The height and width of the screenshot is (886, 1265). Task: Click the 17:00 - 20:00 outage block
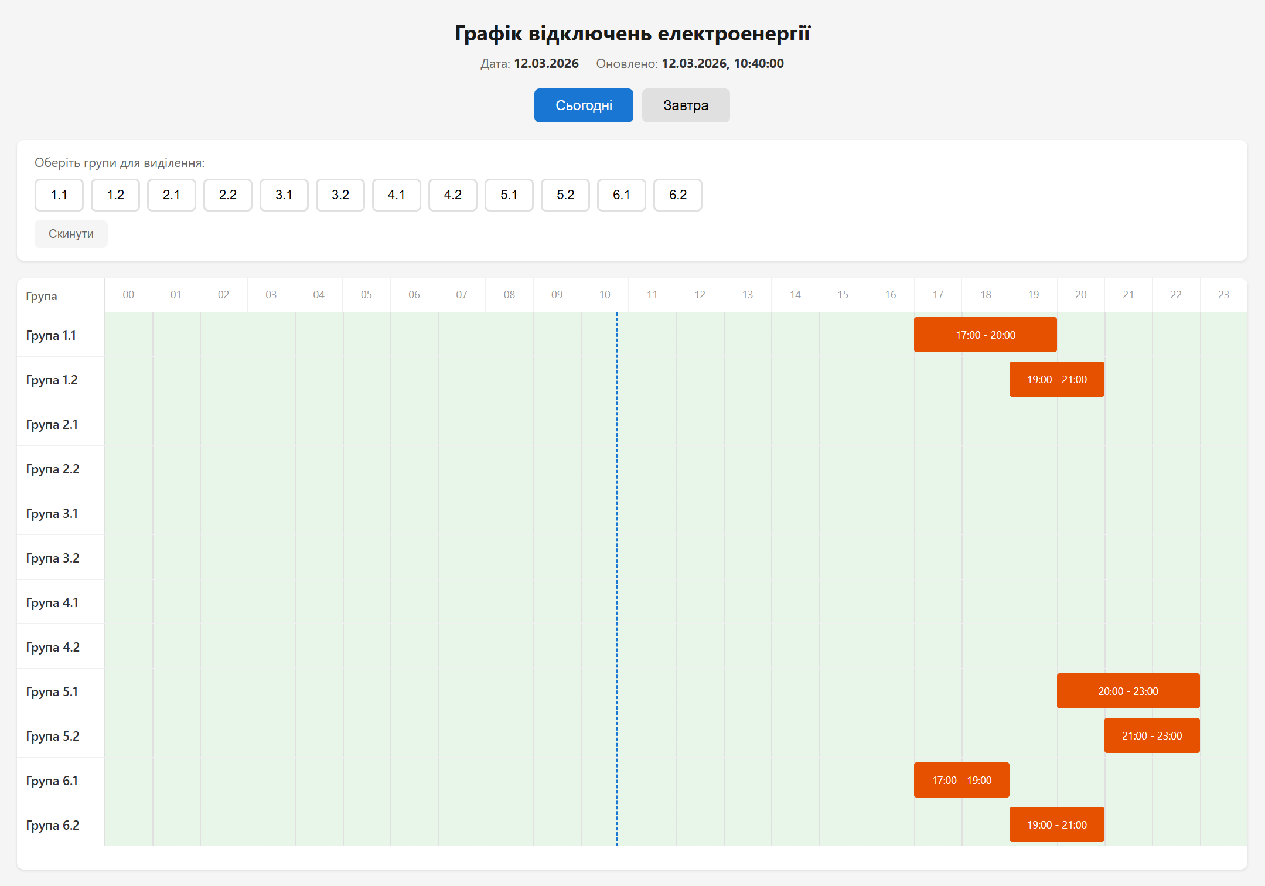[x=986, y=335]
